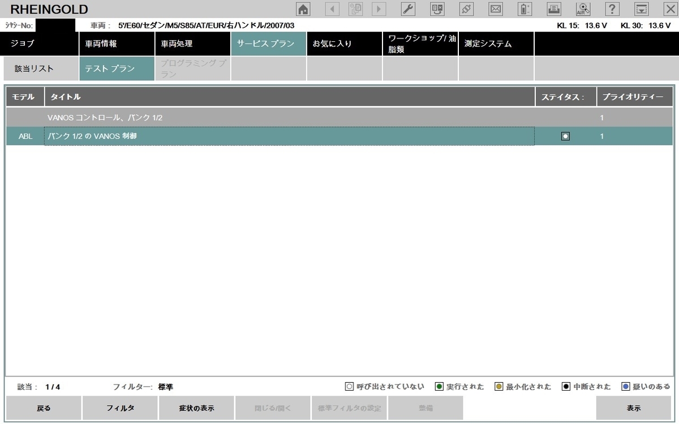The image size is (679, 424).
Task: Select the VANOS コントロール、バンク 1/2 group row
Action: pyautogui.click(x=339, y=118)
